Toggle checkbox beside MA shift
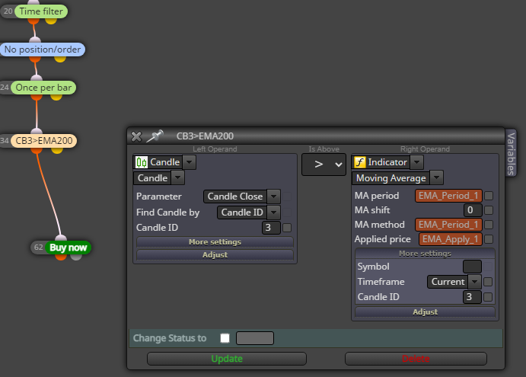The height and width of the screenshot is (377, 526). pos(489,210)
